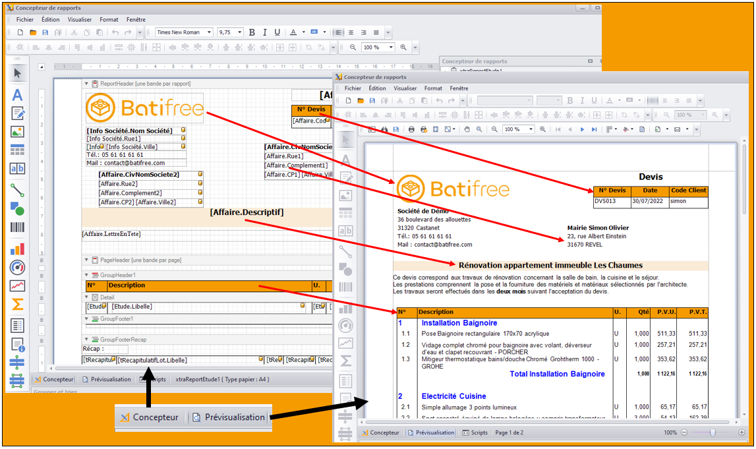The width and height of the screenshot is (756, 449).
Task: Open Times New Roman font dropdown
Action: [x=209, y=32]
